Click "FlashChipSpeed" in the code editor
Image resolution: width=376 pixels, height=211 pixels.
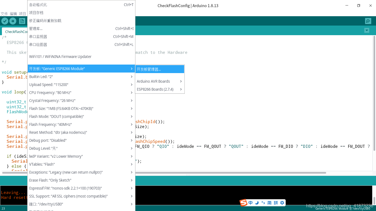150,141
